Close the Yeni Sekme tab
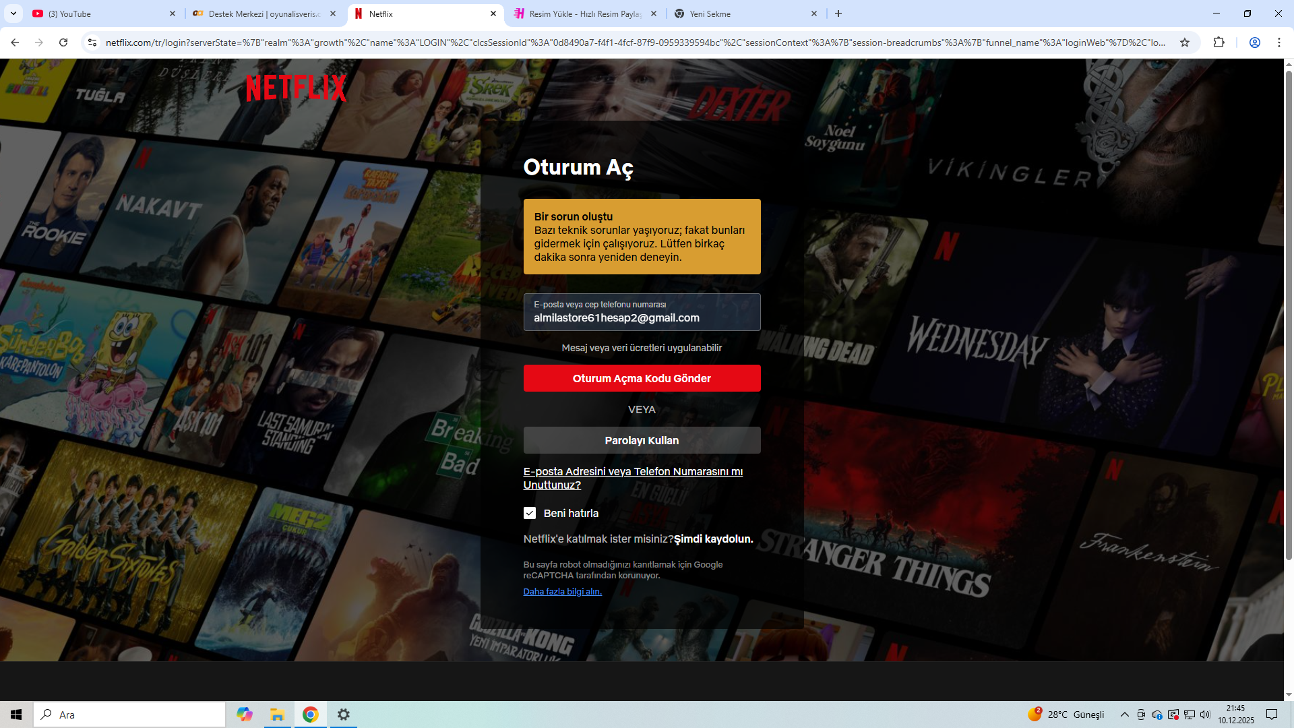The width and height of the screenshot is (1294, 728). click(x=814, y=13)
